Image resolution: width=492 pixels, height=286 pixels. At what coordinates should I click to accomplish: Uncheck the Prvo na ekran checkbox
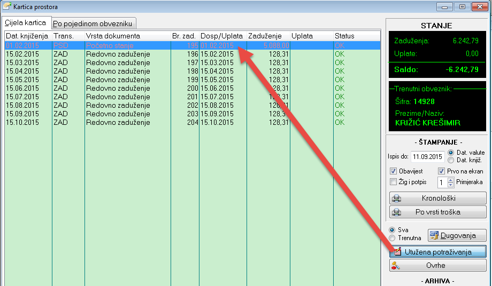pyautogui.click(x=441, y=171)
